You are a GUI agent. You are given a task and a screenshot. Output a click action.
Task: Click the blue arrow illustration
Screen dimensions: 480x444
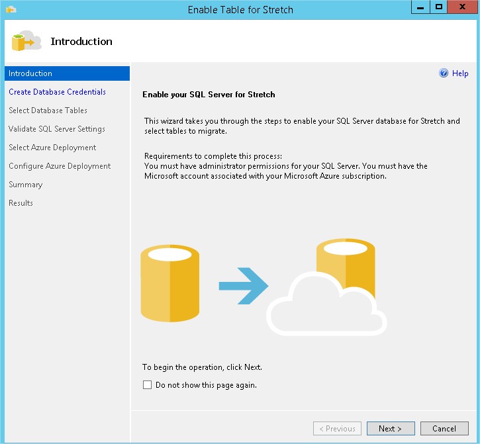(x=244, y=286)
